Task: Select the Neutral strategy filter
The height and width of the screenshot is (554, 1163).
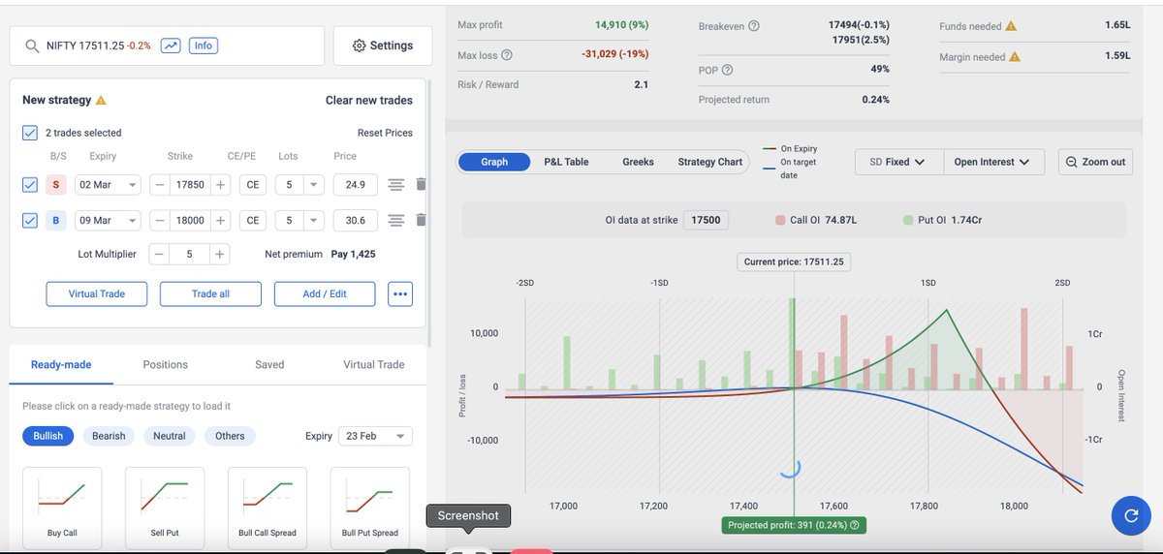Action: [169, 436]
